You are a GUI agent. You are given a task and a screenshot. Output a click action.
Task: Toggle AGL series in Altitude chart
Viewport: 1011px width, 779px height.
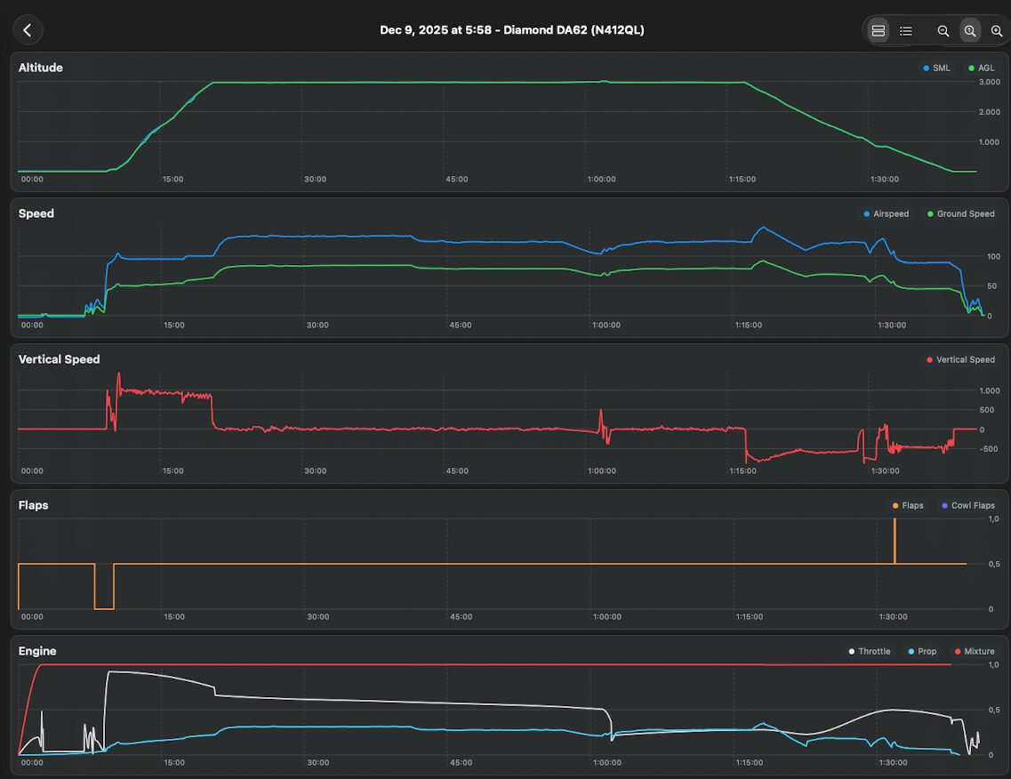[981, 68]
